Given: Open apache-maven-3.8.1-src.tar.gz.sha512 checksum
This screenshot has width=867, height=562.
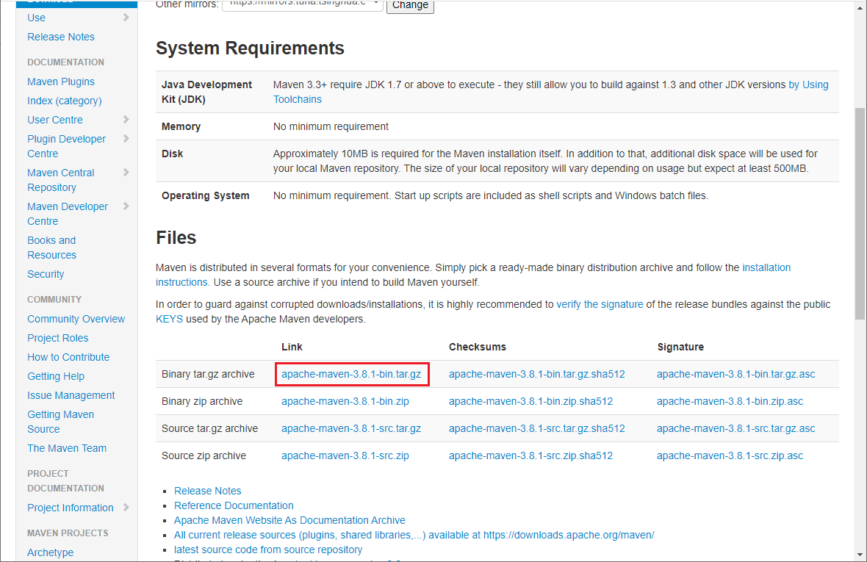Looking at the screenshot, I should (537, 428).
